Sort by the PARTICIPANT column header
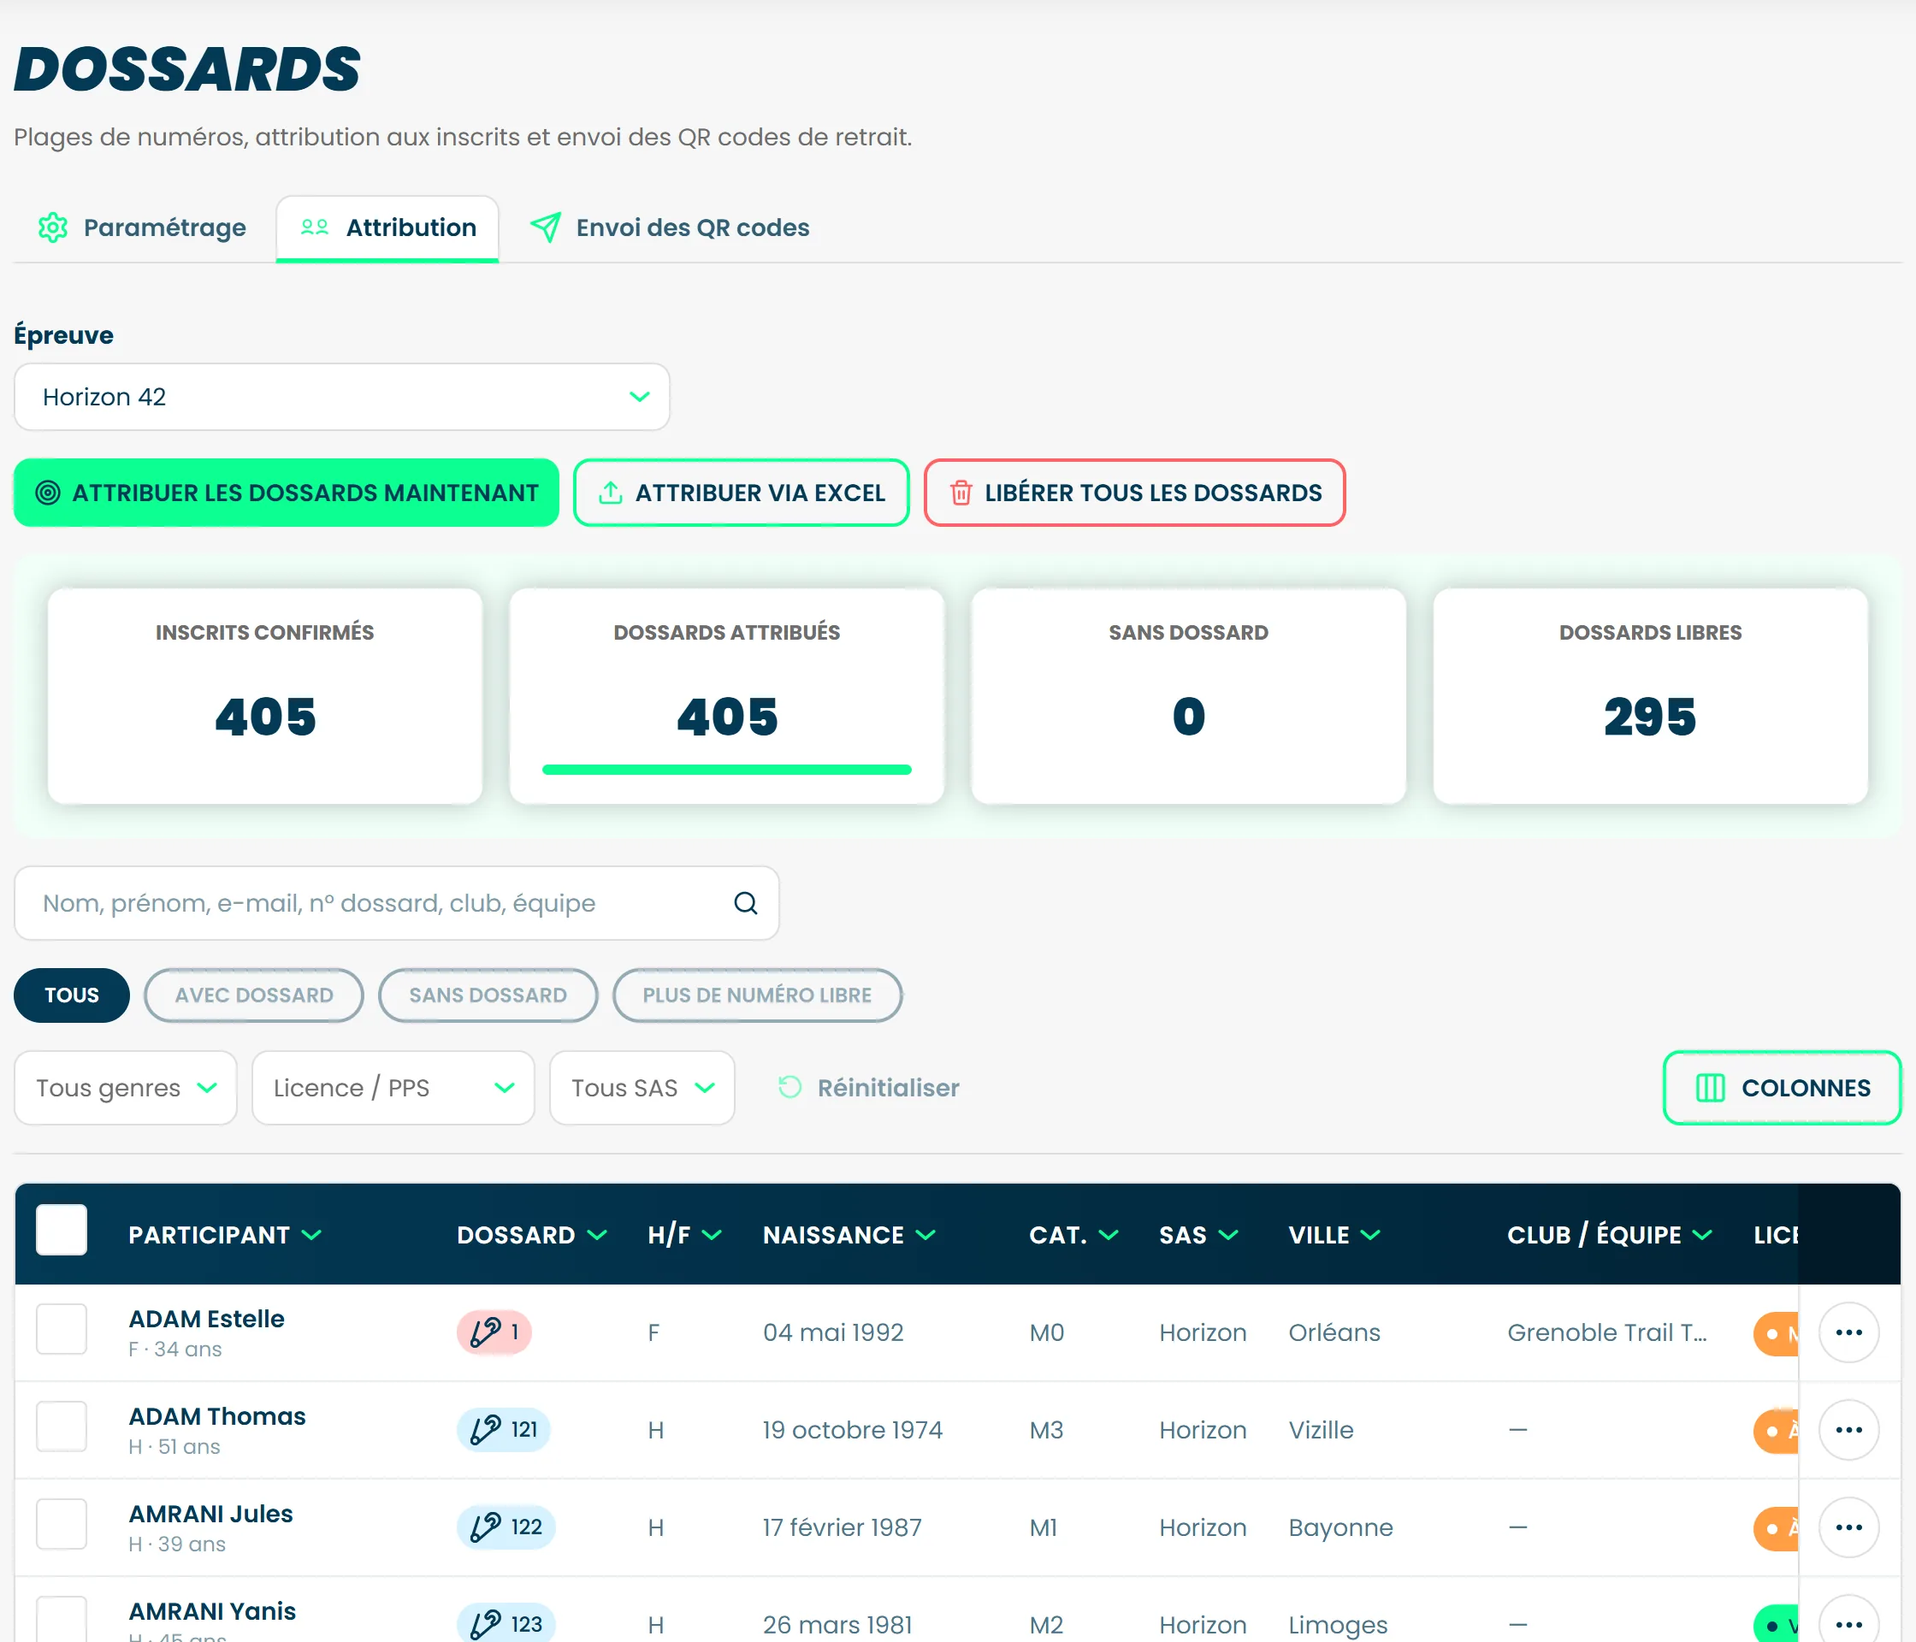This screenshot has width=1916, height=1642. pos(225,1234)
